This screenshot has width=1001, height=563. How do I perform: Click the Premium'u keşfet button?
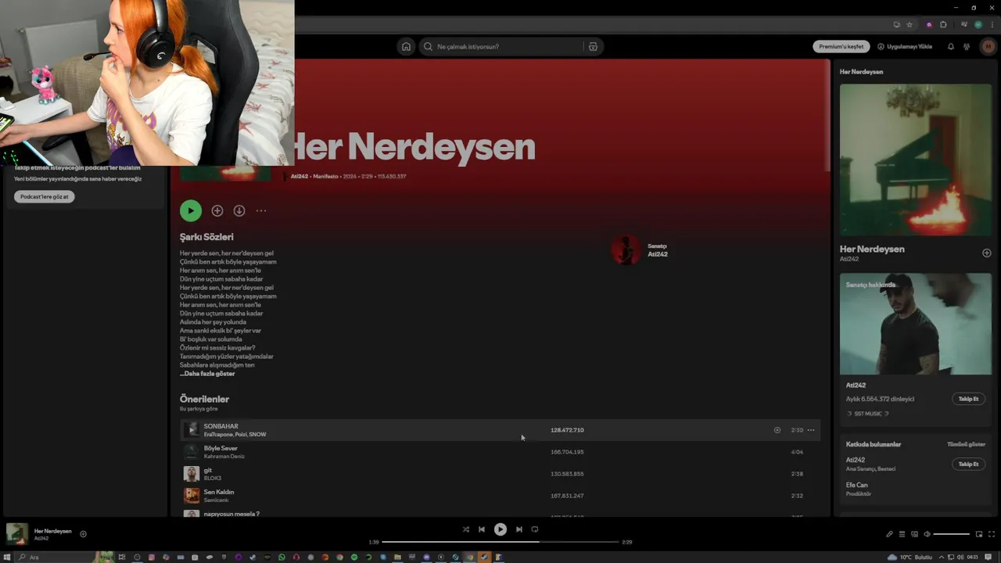(x=841, y=46)
